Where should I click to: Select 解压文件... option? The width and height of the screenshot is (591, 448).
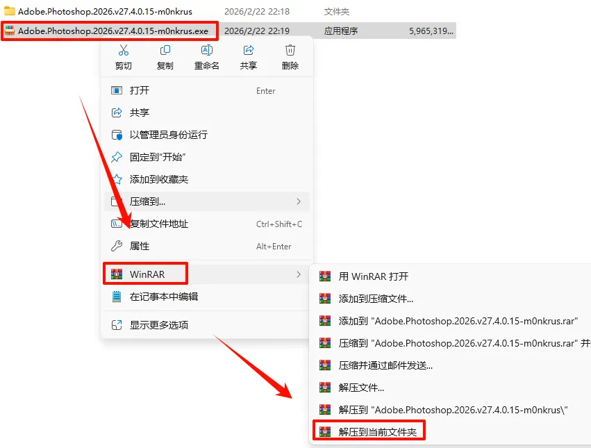pyautogui.click(x=361, y=388)
